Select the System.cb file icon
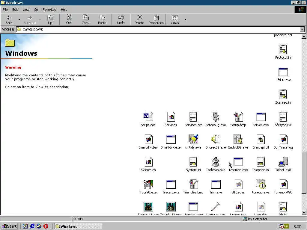Viewport: 307px width, 230px height. 148,162
